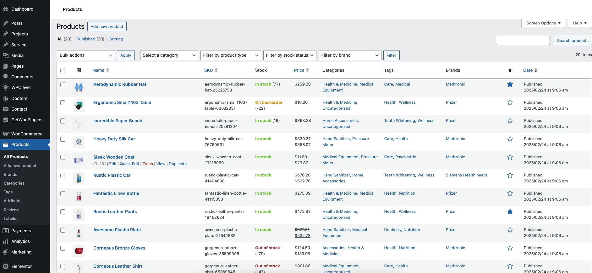Expand the Screen Options panel
Viewport: 592px width, 273px height.
coord(543,23)
